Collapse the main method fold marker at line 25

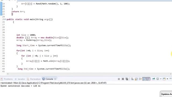[x=5, y=19]
